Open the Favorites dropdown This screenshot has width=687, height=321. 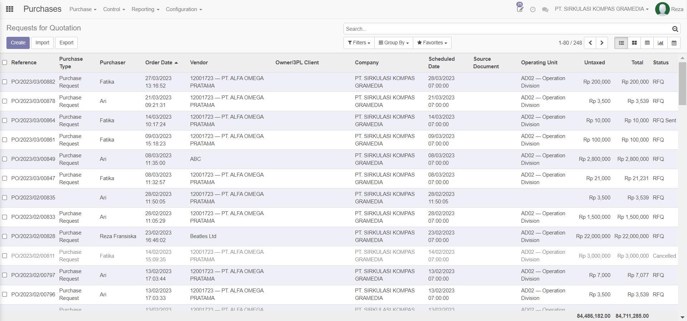pos(432,43)
